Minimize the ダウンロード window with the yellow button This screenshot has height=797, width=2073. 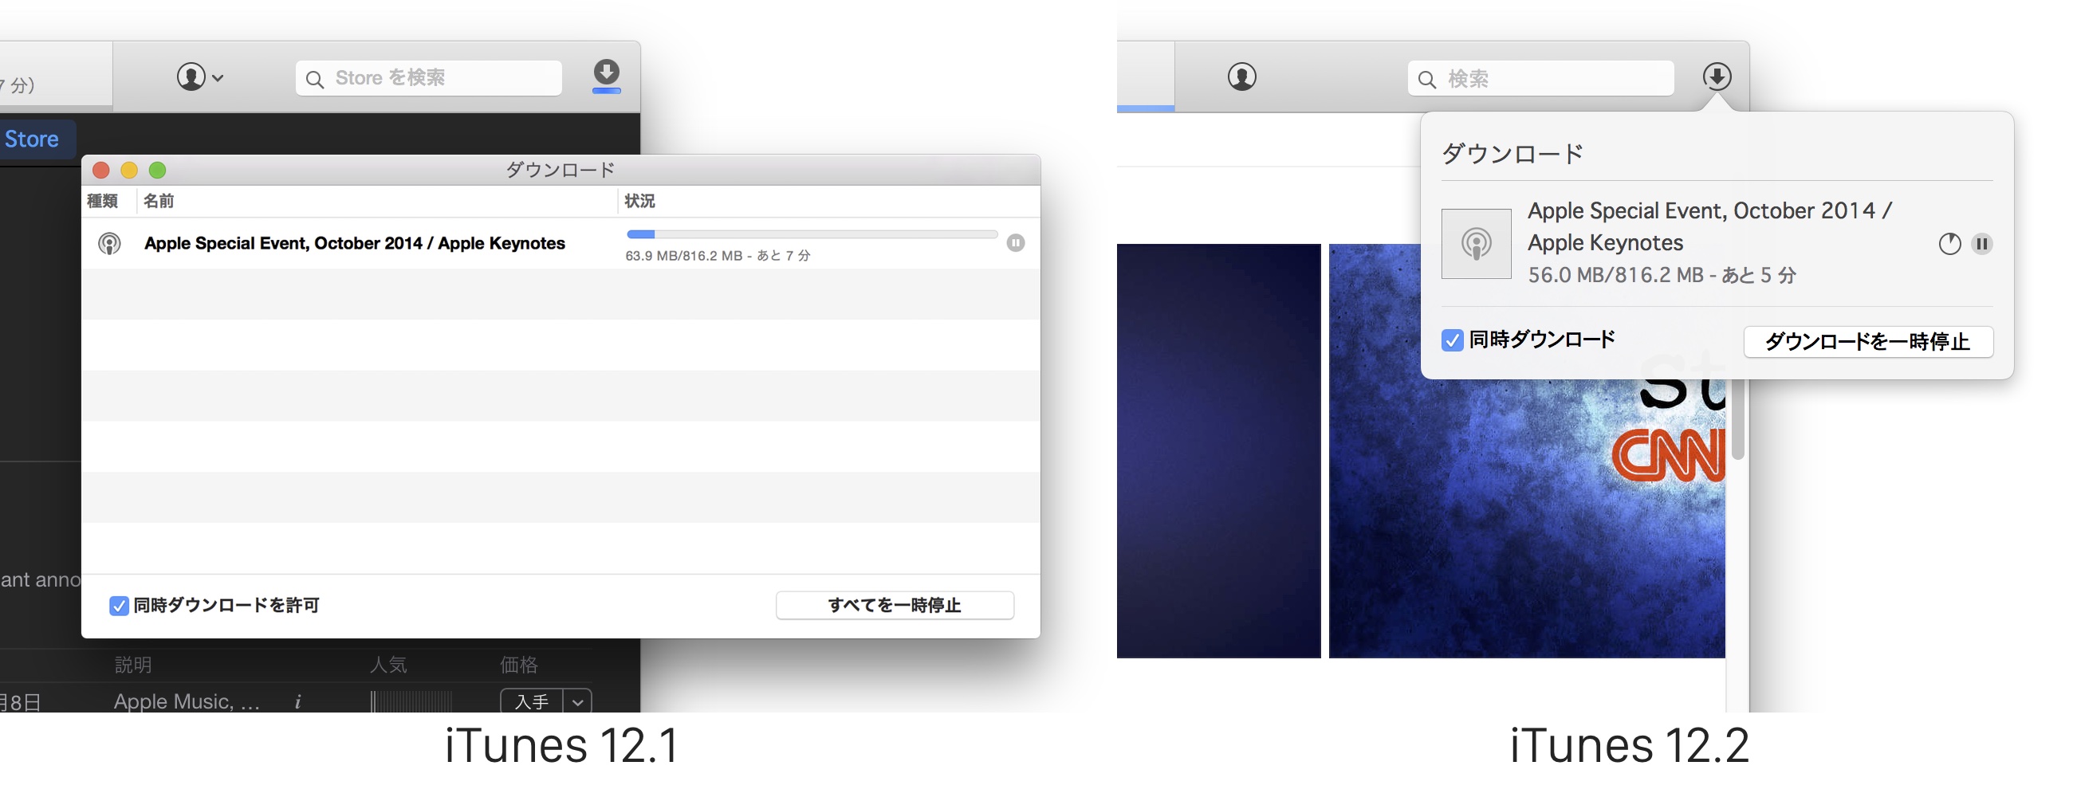129,171
